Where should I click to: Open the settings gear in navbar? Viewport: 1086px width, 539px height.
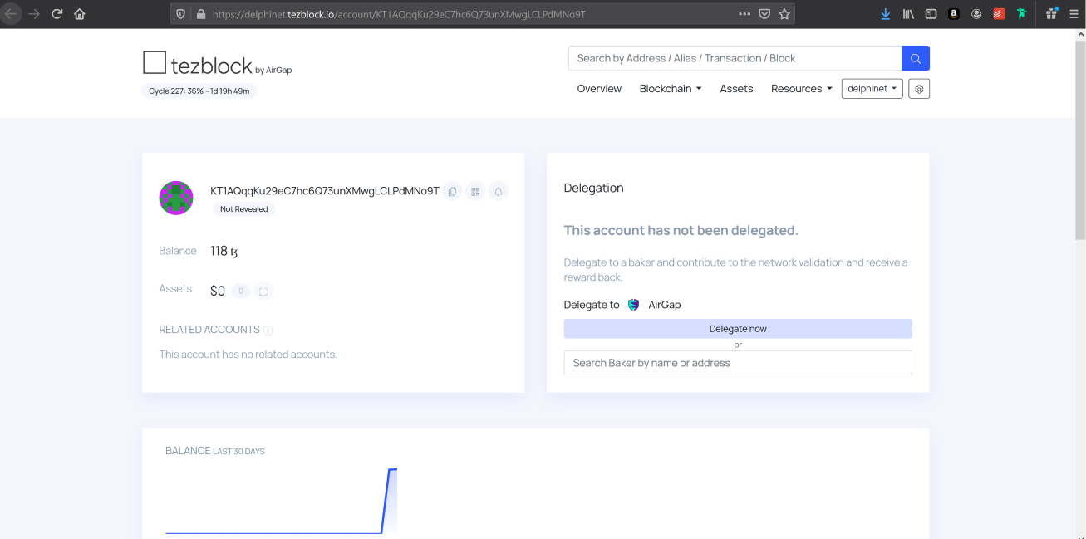click(x=919, y=89)
